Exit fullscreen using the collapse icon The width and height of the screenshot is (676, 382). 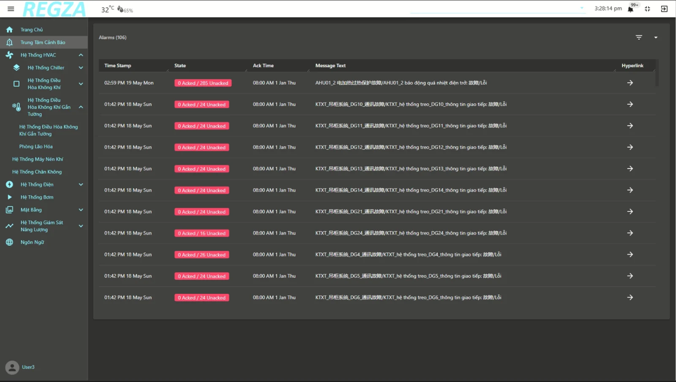point(647,9)
